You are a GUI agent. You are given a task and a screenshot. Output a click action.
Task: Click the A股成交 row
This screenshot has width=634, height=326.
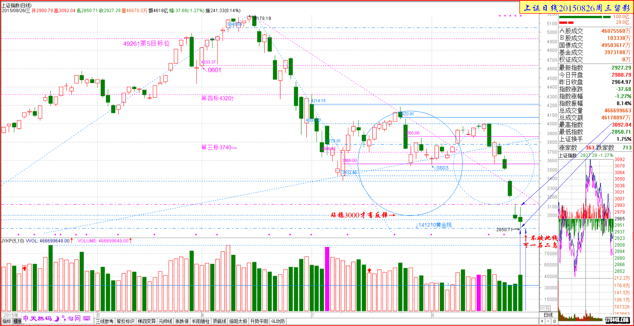pyautogui.click(x=595, y=31)
